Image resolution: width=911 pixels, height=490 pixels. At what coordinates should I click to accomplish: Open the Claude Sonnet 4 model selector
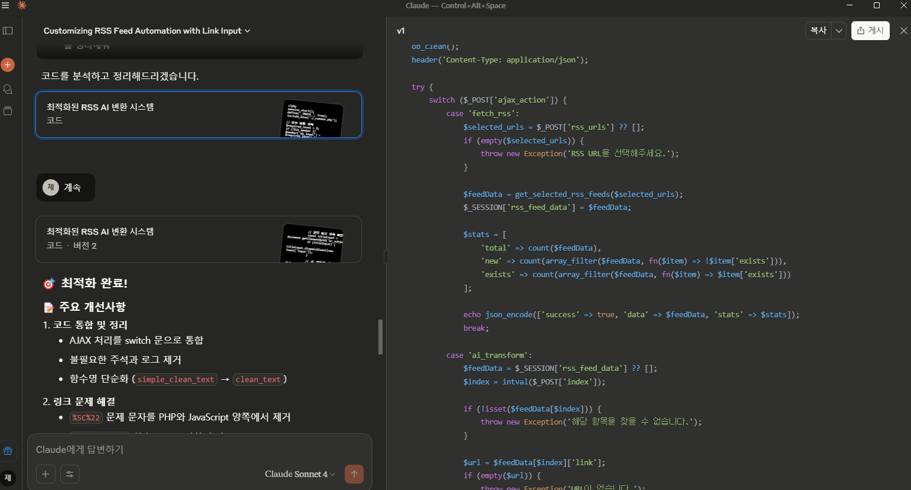click(300, 474)
